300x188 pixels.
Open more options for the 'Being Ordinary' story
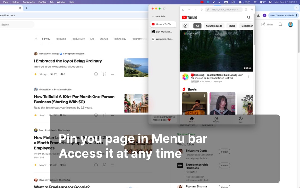(x=113, y=74)
